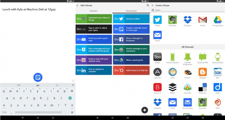Select the Campfire channel
This screenshot has height=120, width=225.
(187, 87)
